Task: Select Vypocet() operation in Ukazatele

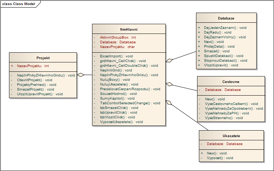Action: click(x=220, y=158)
